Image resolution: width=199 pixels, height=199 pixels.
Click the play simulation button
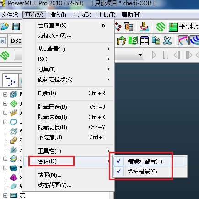(x=154, y=55)
